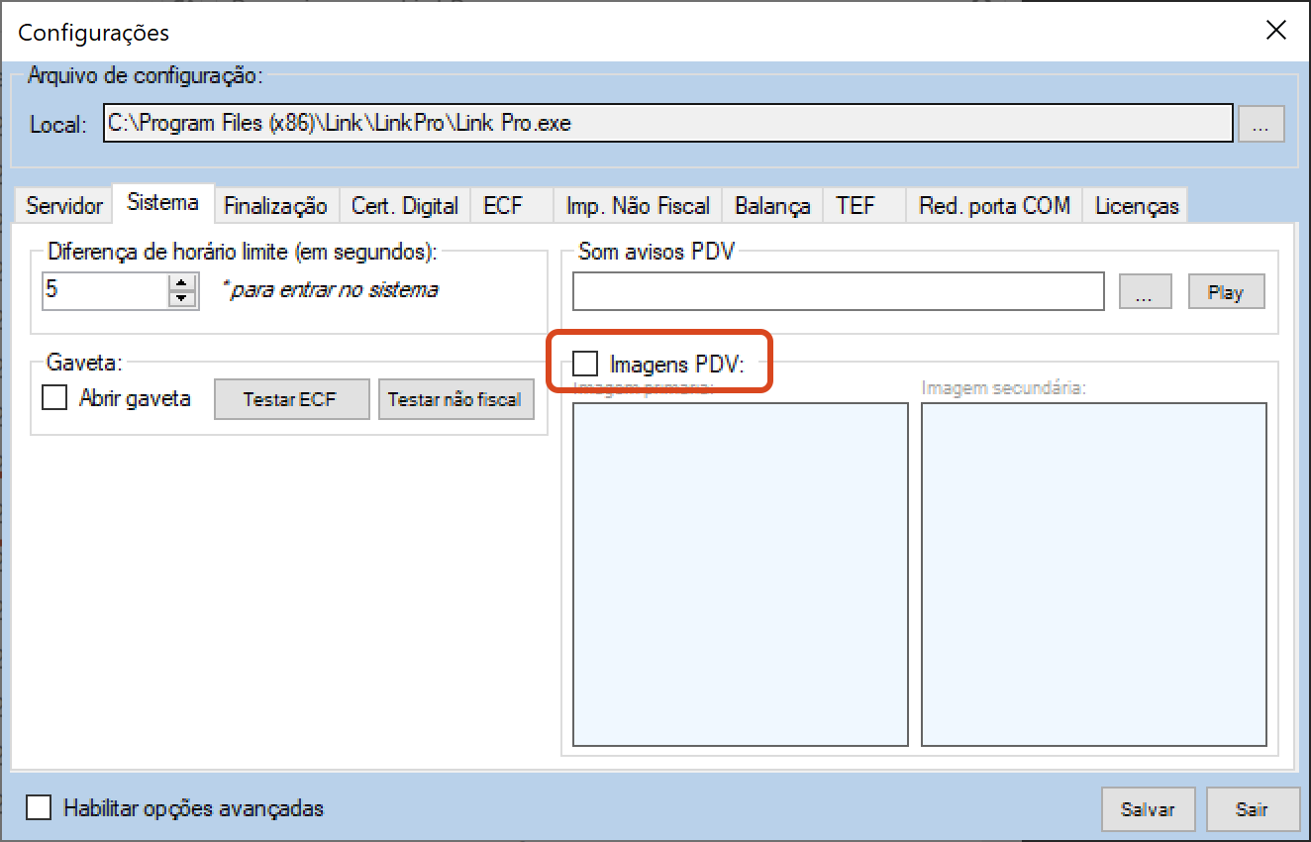Open the Finalização tab
The width and height of the screenshot is (1311, 842).
(x=275, y=206)
